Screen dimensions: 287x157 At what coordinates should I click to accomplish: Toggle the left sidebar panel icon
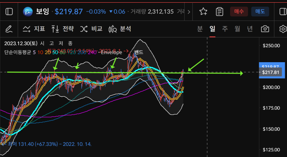coord(9,12)
